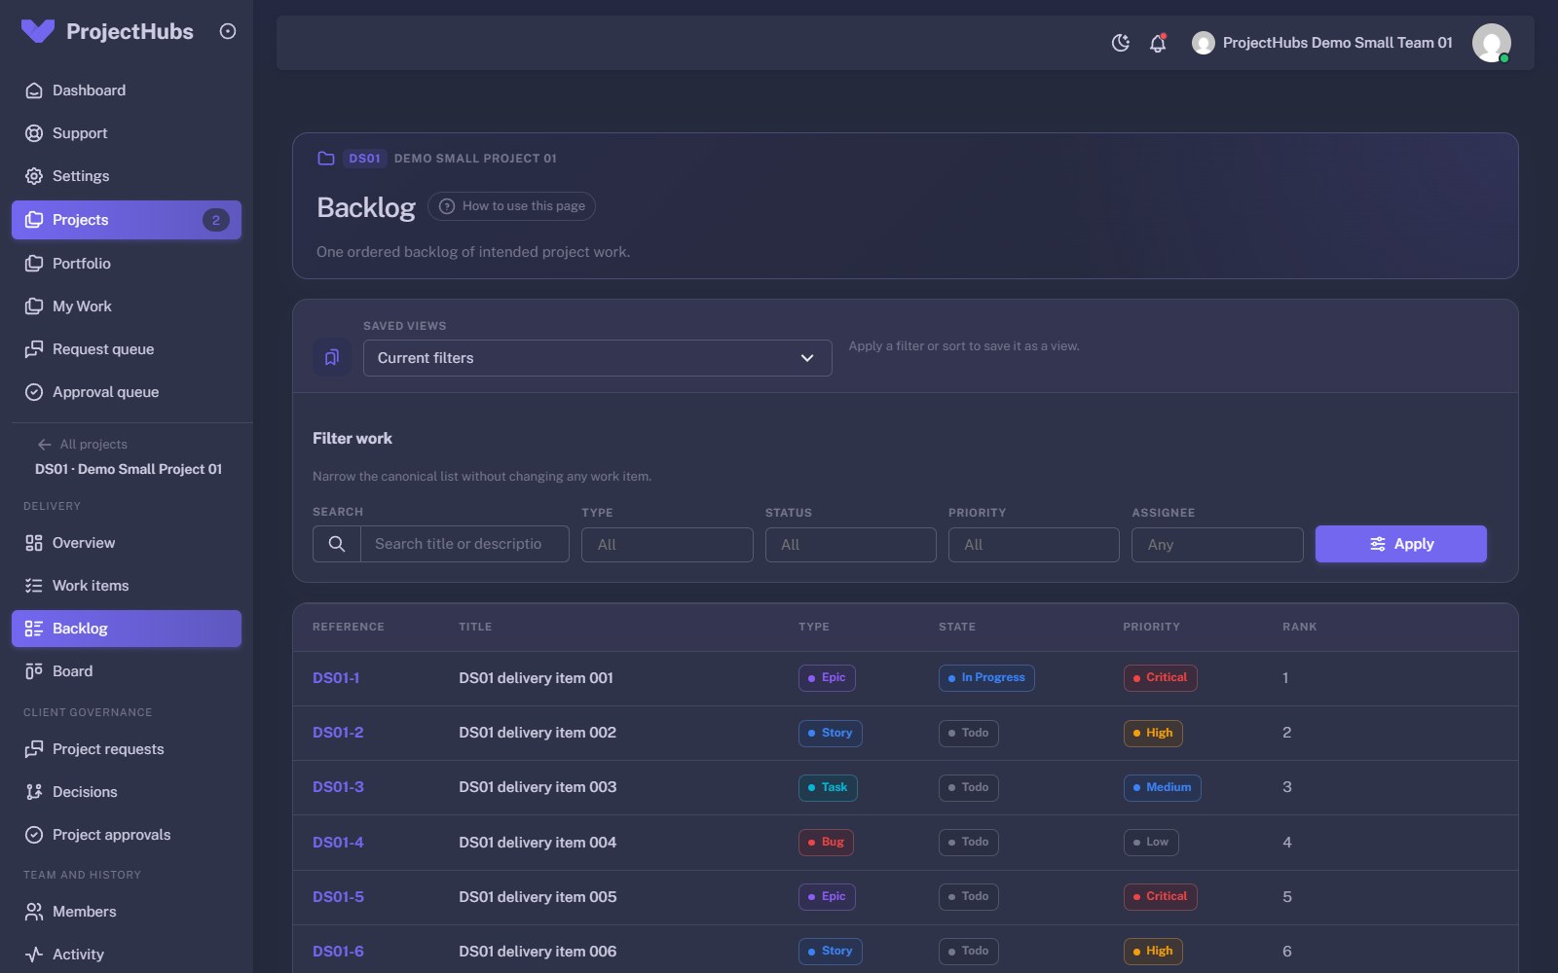Click the Medium priority badge
Image resolution: width=1558 pixels, height=973 pixels.
[x=1162, y=787]
